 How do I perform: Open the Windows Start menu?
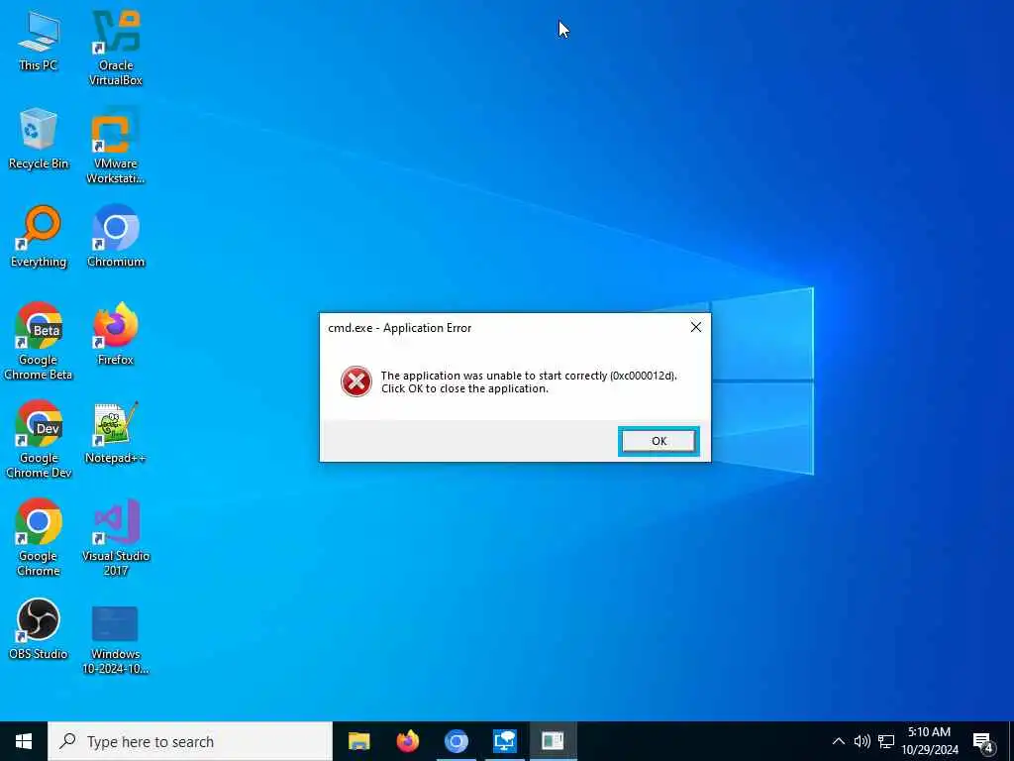[24, 741]
